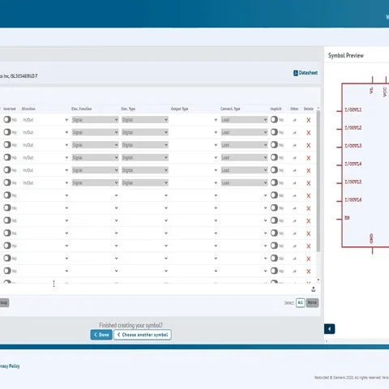
Task: Open Direction dropdown in the first row
Action: pyautogui.click(x=45, y=120)
